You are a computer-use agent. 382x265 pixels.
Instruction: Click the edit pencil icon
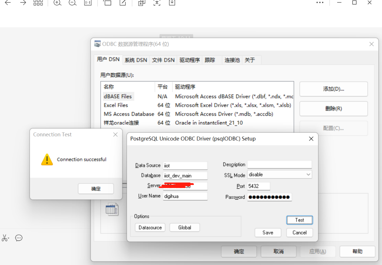click(123, 3)
